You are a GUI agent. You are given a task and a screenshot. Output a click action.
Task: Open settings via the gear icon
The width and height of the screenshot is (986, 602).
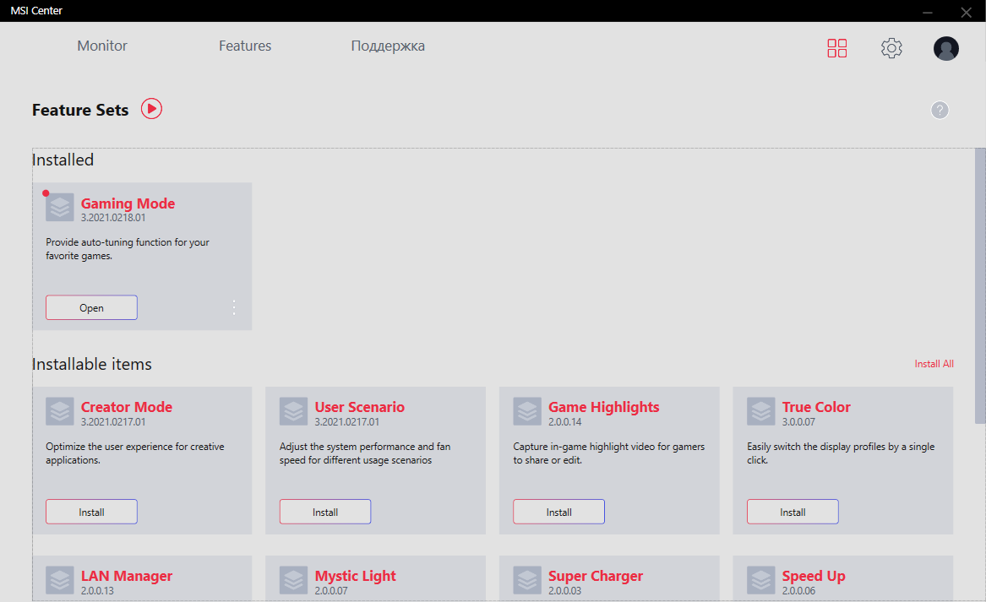(x=891, y=48)
